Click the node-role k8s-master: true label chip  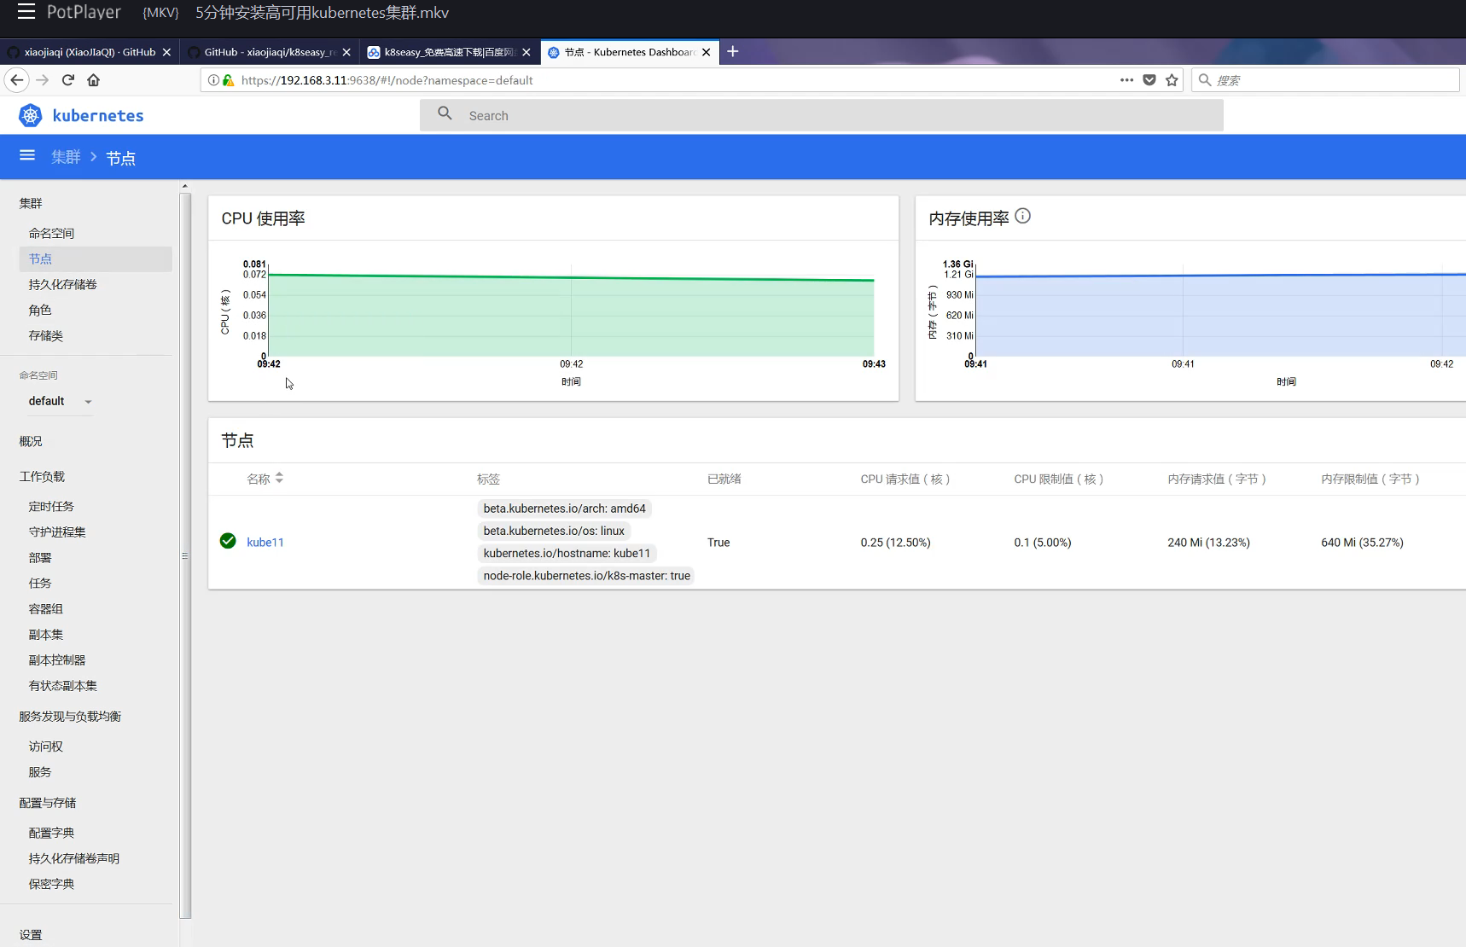coord(586,576)
